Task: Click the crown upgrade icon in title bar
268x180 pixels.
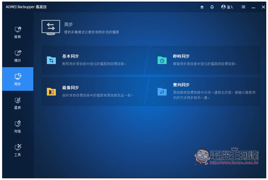Action: click(x=202, y=7)
